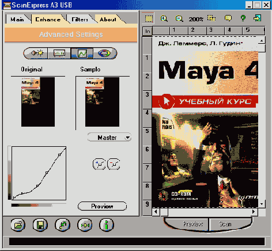Select the curve adjustment icon
The image size is (272, 251).
82,53
